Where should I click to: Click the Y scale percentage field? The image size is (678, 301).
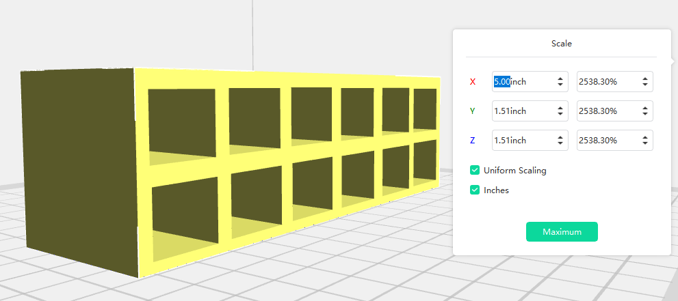614,111
